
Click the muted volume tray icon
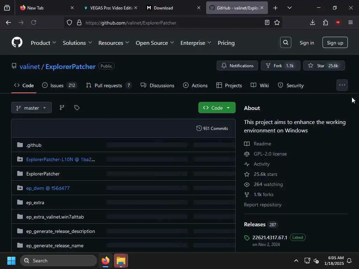[x=316, y=261]
